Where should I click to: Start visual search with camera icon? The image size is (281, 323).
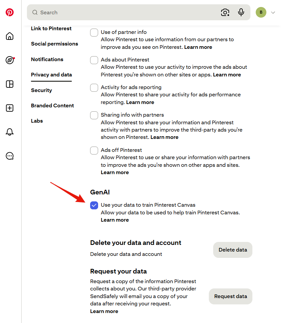(225, 12)
